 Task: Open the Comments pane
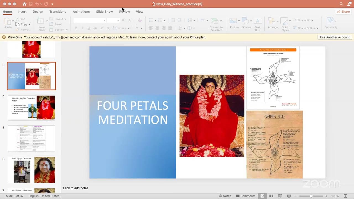click(245, 196)
